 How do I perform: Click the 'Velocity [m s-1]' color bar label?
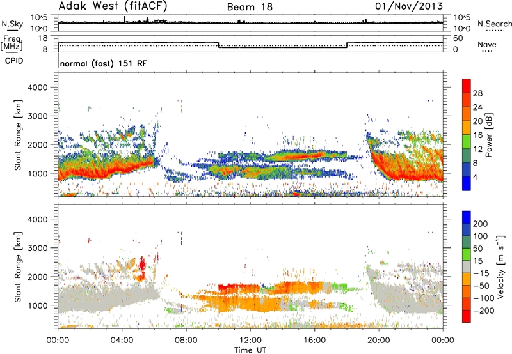[x=500, y=266]
